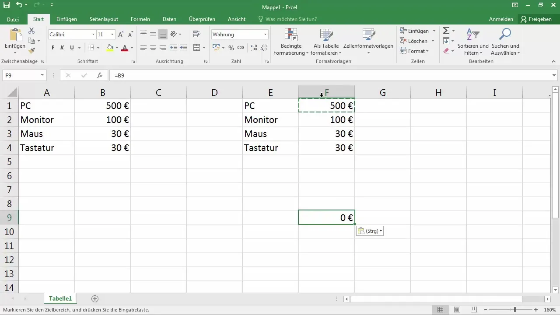Switch to the Daten tab
The height and width of the screenshot is (315, 560).
[x=169, y=19]
